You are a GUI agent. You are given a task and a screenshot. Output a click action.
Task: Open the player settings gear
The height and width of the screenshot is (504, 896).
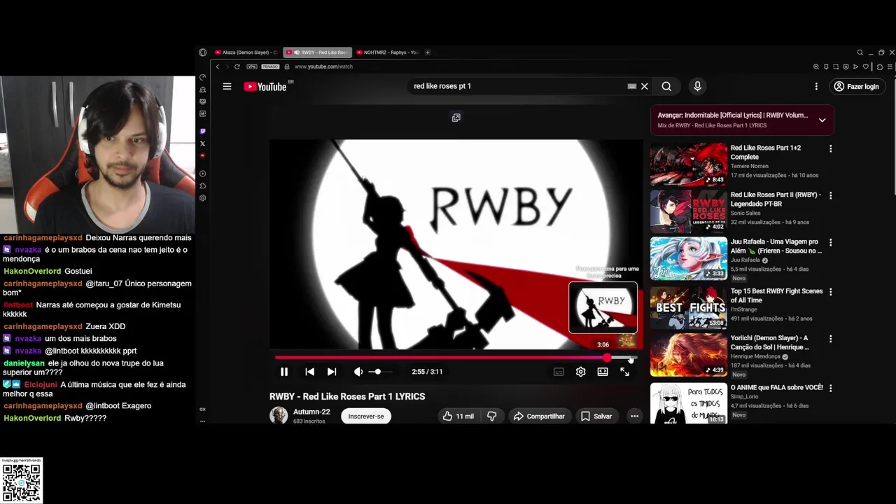coord(580,372)
